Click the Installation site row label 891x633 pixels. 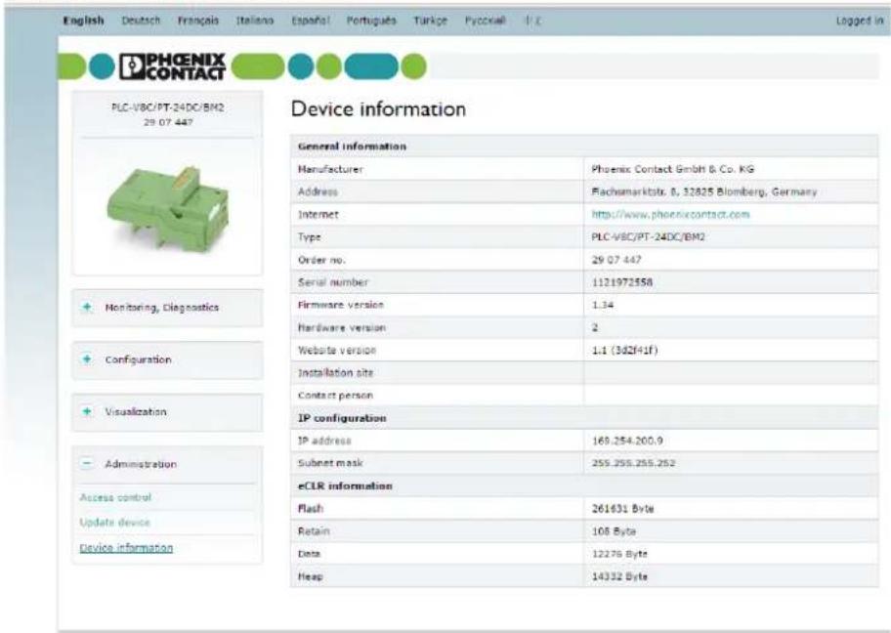click(x=335, y=373)
